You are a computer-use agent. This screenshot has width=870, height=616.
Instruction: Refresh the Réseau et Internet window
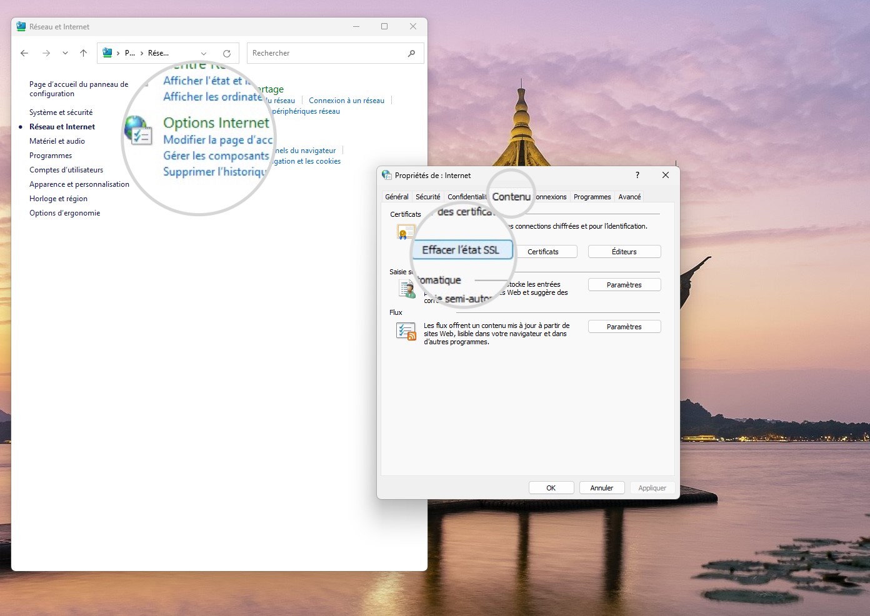point(227,53)
